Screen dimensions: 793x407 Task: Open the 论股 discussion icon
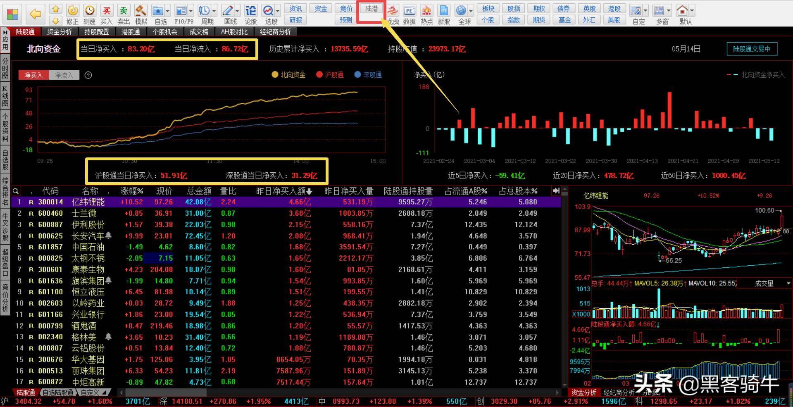(x=250, y=14)
